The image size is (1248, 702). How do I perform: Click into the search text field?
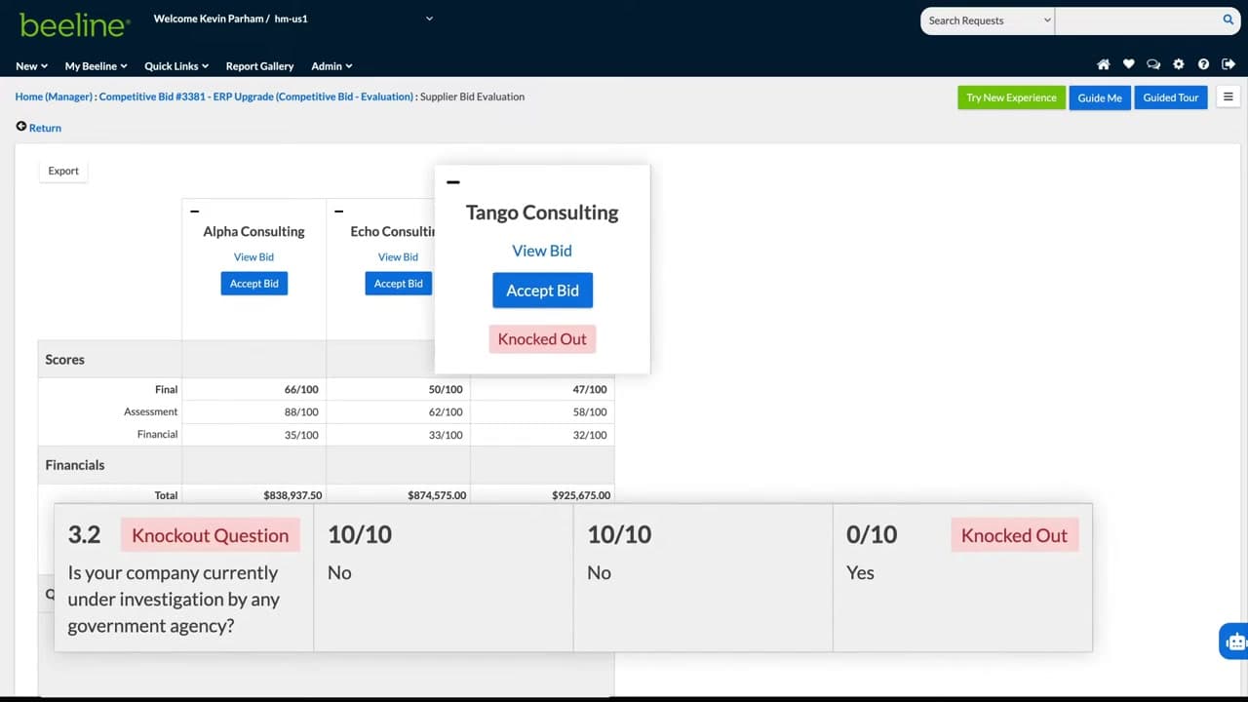(1137, 20)
